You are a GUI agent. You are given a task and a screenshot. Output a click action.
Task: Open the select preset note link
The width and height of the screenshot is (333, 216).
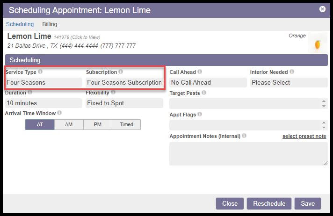point(304,136)
